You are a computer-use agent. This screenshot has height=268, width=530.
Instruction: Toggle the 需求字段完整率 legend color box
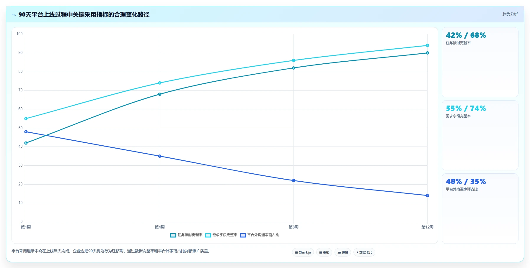208,235
